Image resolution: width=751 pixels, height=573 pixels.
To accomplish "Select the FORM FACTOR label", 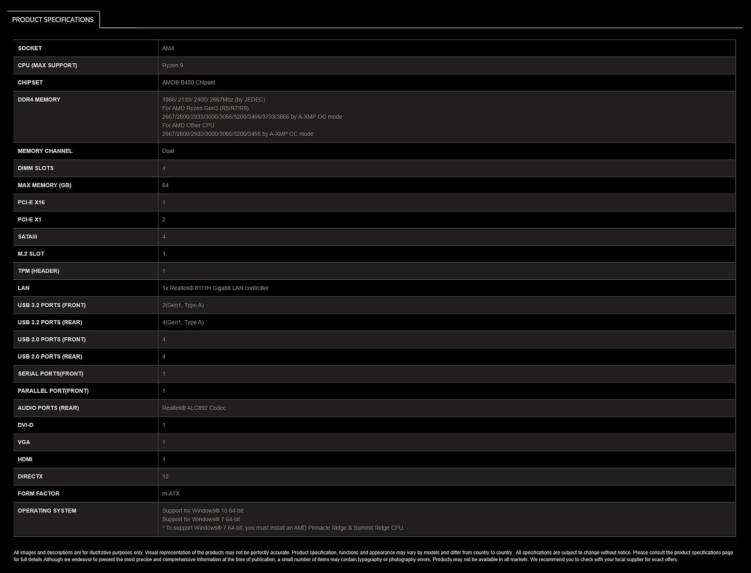I will [x=38, y=493].
